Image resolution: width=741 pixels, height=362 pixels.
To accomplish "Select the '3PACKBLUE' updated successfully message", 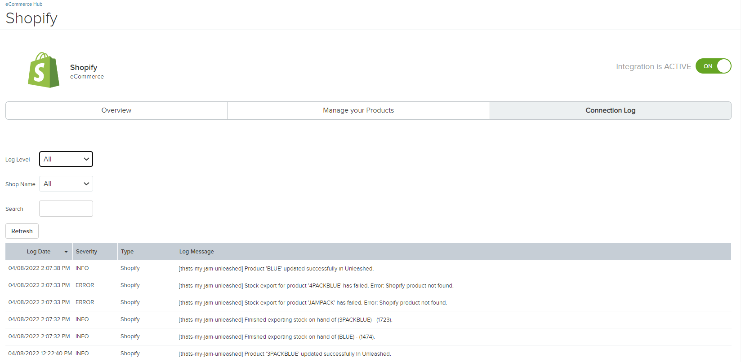I will pos(285,354).
